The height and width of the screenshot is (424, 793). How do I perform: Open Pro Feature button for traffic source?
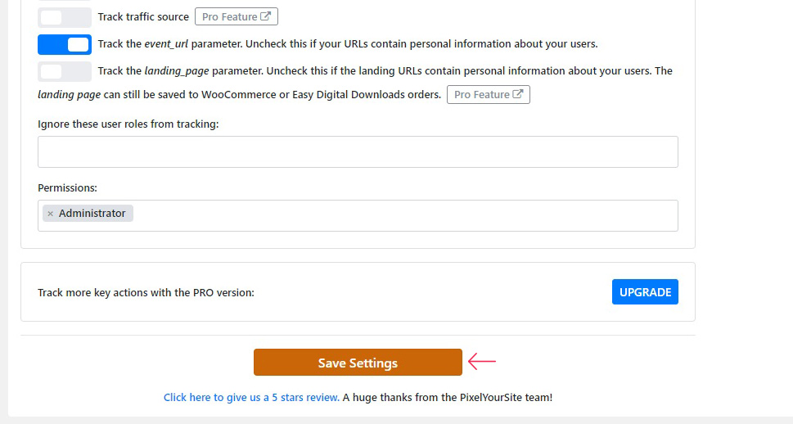click(237, 16)
